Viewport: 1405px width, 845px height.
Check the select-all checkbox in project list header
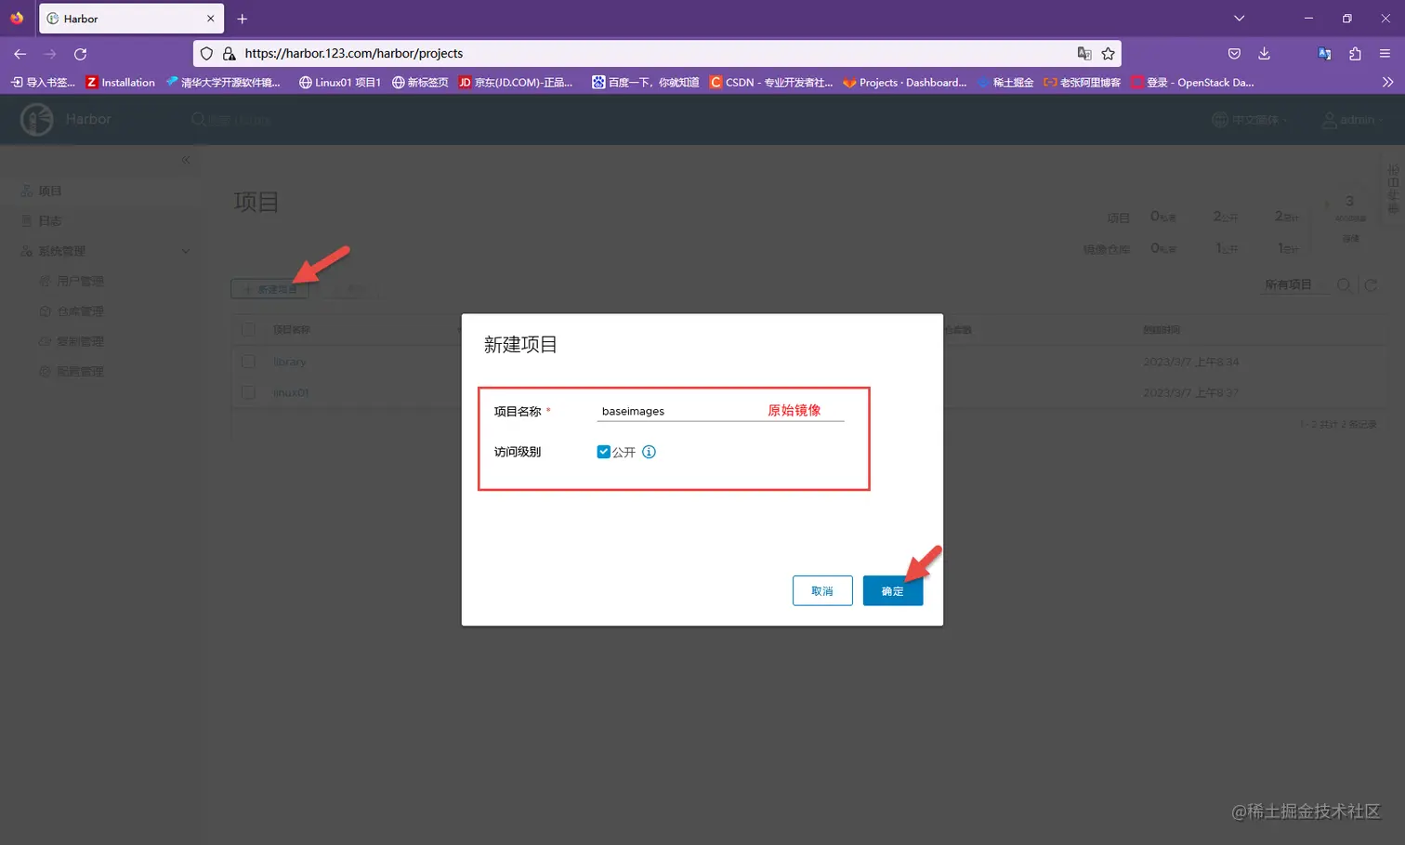(248, 329)
